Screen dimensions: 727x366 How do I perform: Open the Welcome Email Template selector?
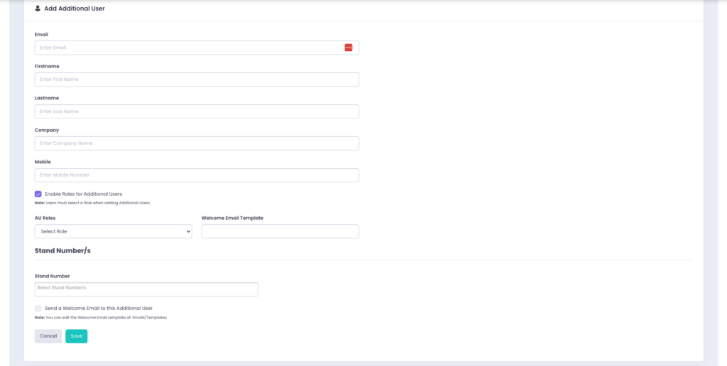coord(280,231)
